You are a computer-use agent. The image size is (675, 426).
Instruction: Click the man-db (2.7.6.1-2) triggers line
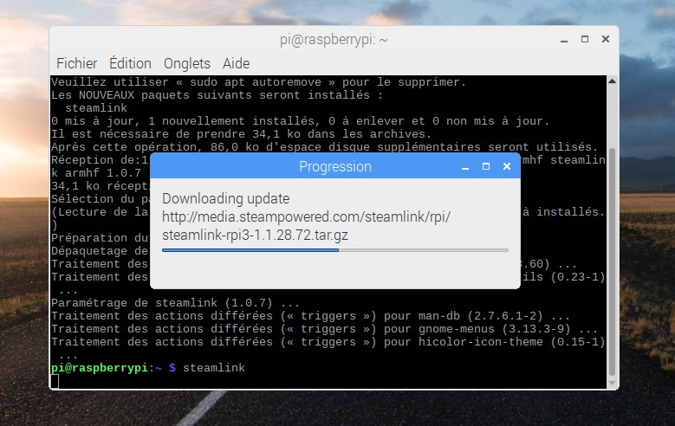click(310, 316)
